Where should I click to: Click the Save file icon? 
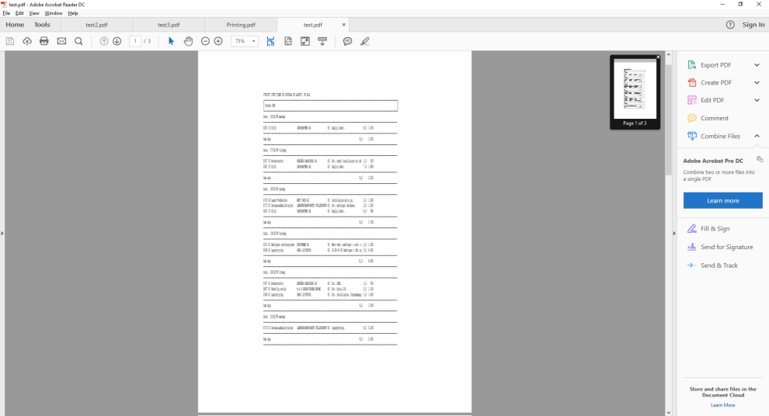[x=10, y=41]
